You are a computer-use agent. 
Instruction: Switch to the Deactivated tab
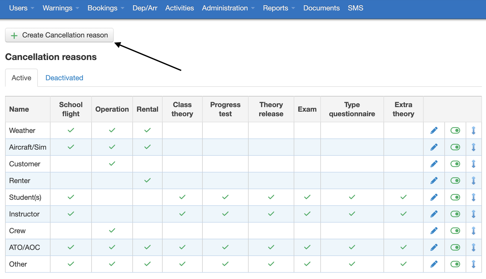64,78
